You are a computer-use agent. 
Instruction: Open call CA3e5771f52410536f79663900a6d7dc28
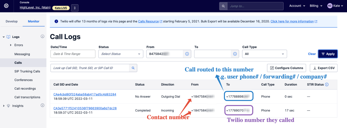85,108
